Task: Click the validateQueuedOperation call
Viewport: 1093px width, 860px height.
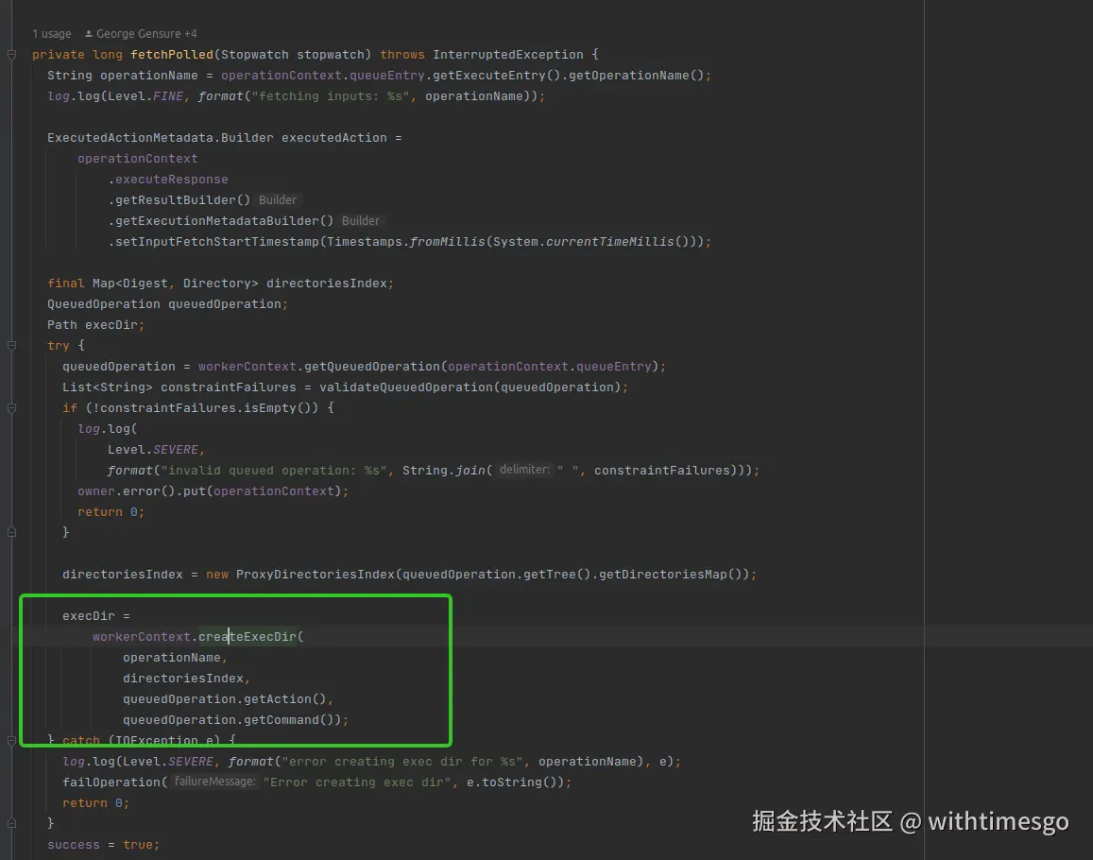Action: [405, 387]
